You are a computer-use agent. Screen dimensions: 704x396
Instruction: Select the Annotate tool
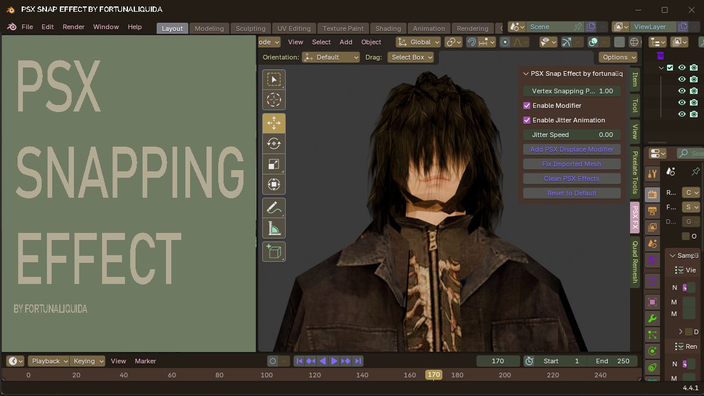(274, 208)
